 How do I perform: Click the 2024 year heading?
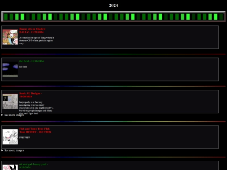click(113, 5)
